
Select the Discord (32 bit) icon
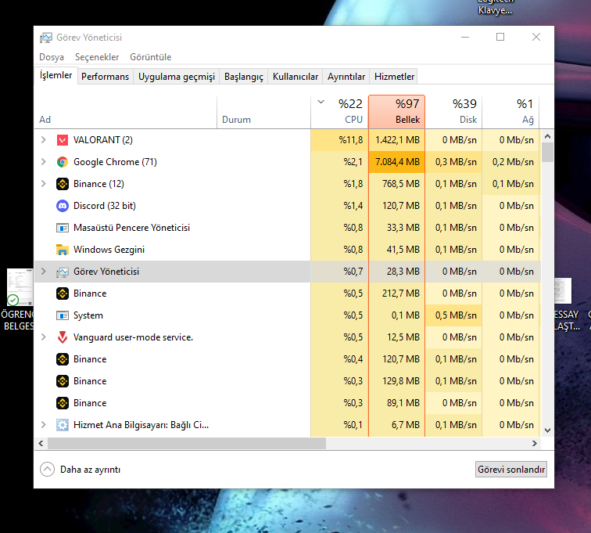(63, 206)
